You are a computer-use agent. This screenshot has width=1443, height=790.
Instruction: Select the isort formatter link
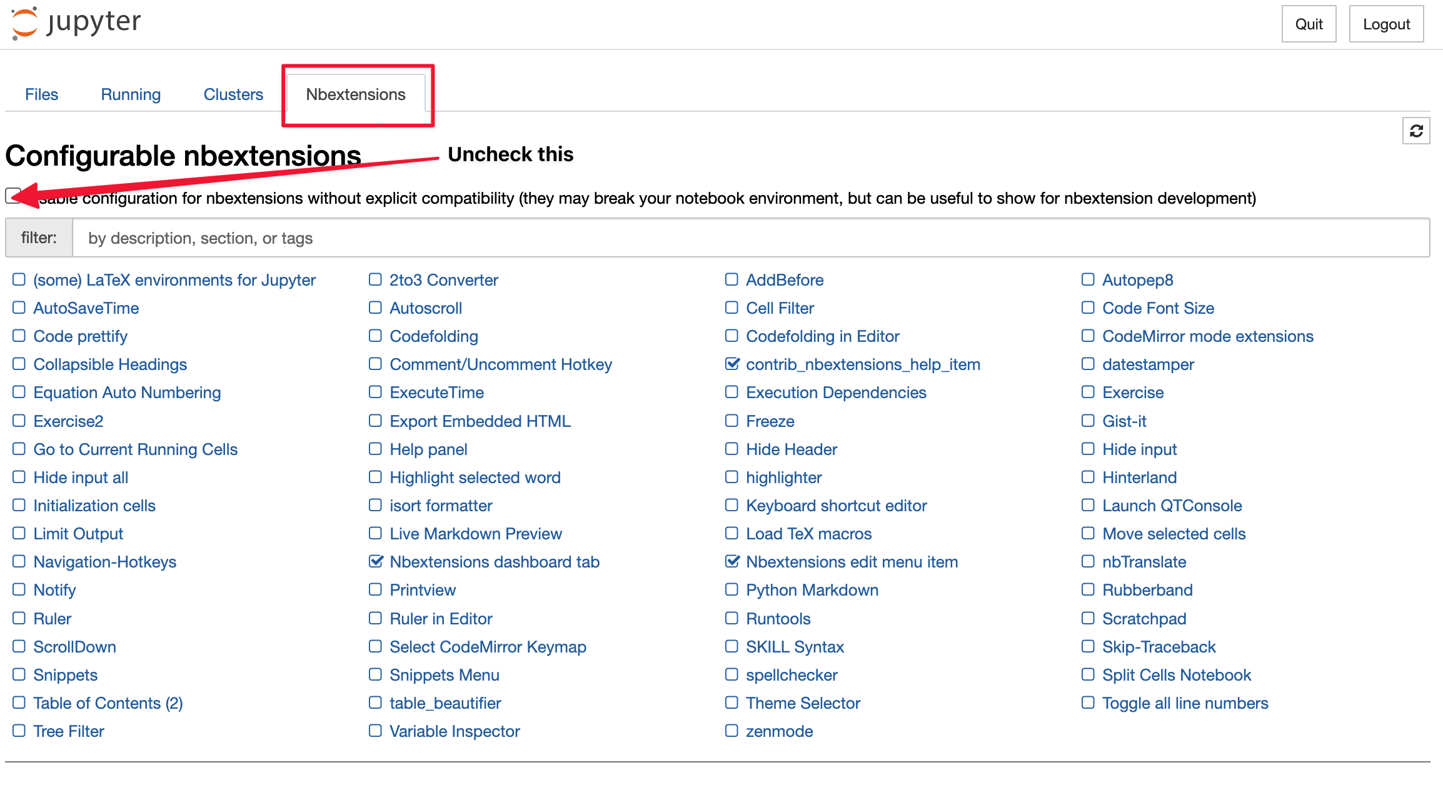[441, 506]
